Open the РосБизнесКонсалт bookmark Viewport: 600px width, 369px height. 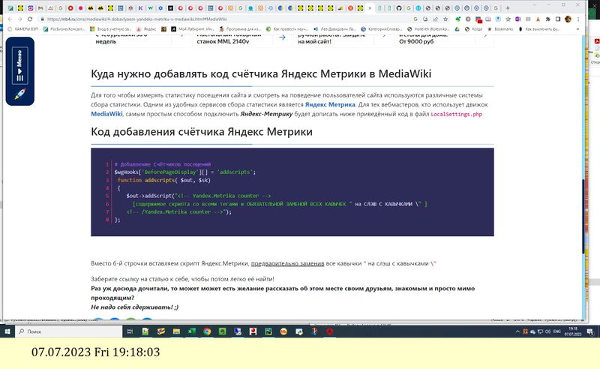pyautogui.click(x=64, y=28)
